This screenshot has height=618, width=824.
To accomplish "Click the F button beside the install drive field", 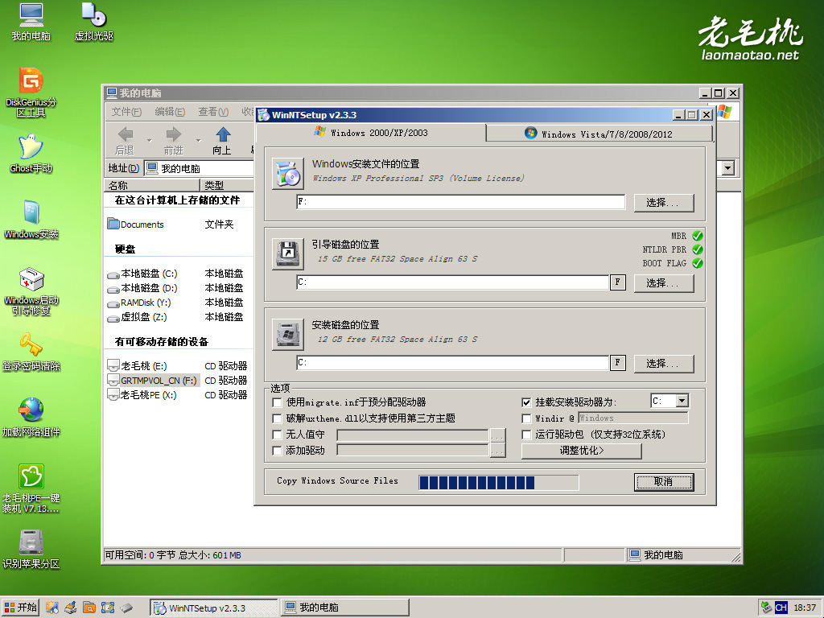I will tap(617, 363).
